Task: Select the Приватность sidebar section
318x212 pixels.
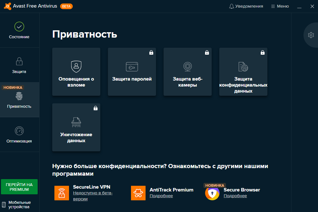Action: tap(20, 100)
